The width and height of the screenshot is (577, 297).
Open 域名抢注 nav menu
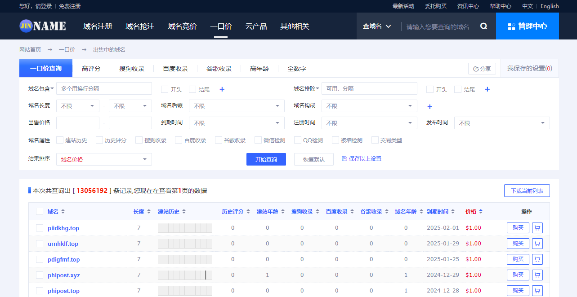140,26
